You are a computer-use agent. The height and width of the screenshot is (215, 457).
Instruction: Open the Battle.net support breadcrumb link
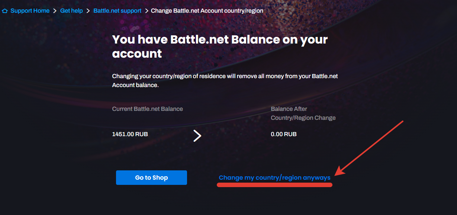(x=117, y=11)
